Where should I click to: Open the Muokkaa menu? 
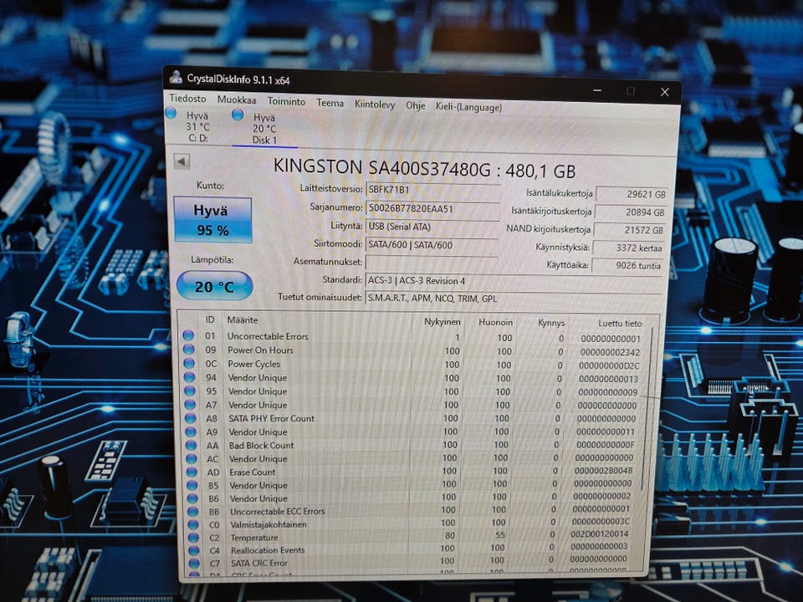coord(237,99)
